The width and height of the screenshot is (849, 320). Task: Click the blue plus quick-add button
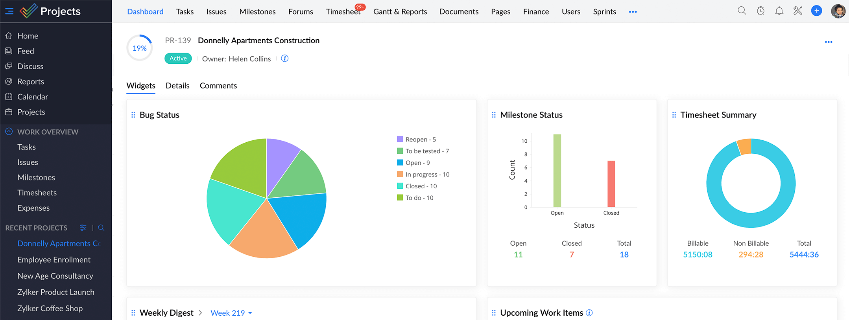816,11
